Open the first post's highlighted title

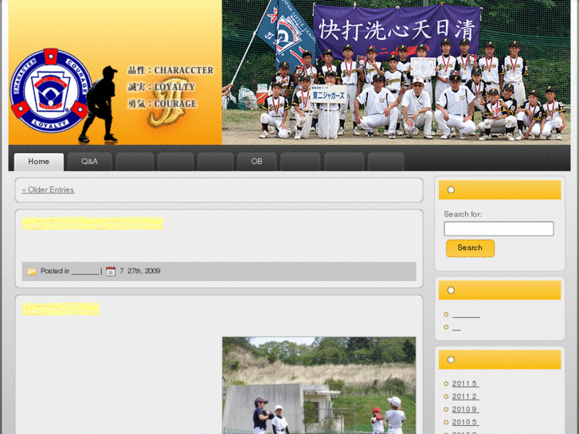[92, 224]
